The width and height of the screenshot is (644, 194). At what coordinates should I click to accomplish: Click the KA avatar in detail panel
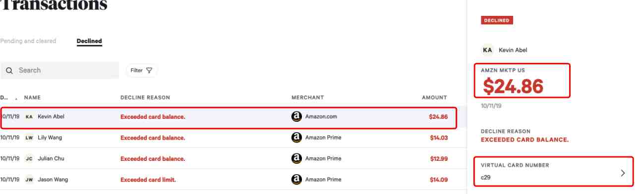(x=488, y=50)
